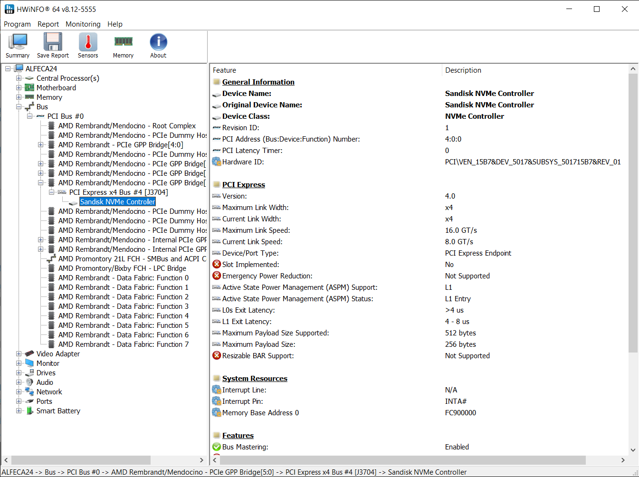Click the red X icon beside Slot Implemented

(x=217, y=264)
